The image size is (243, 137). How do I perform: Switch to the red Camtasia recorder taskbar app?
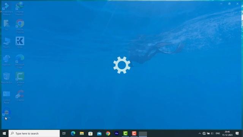(134, 134)
